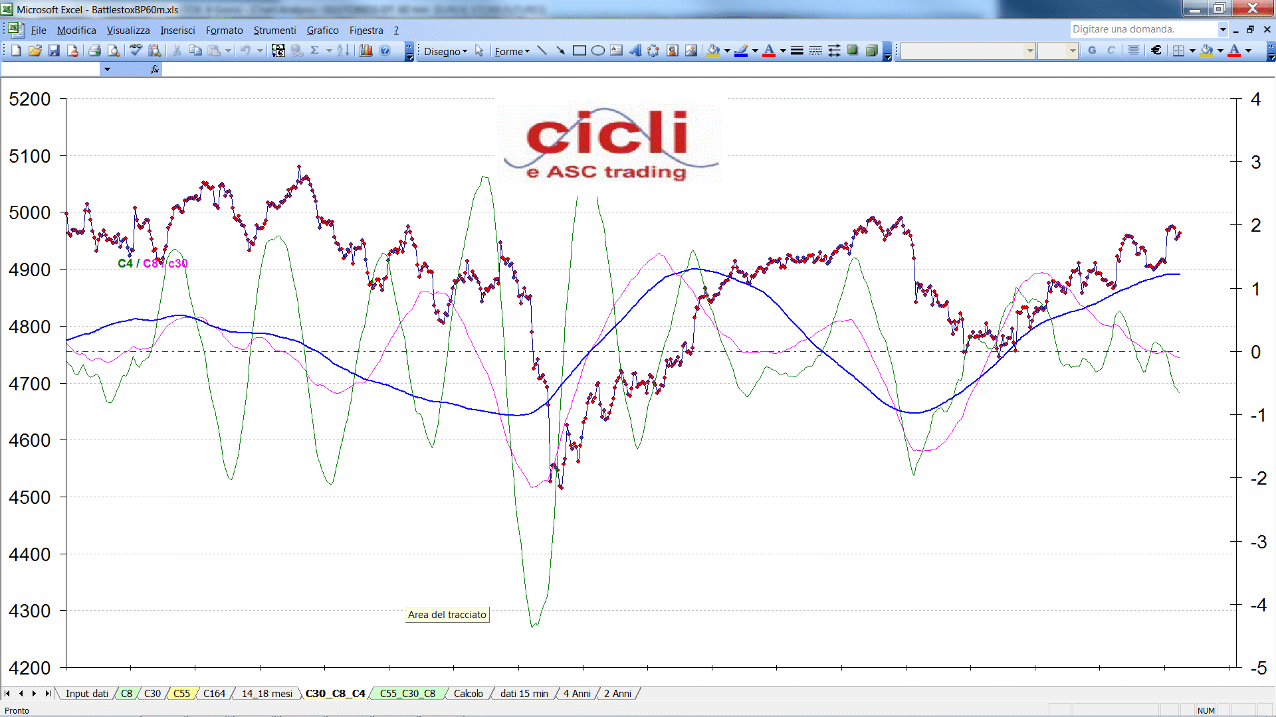Expand the AutoSum functions dropdown arrow

coord(329,51)
